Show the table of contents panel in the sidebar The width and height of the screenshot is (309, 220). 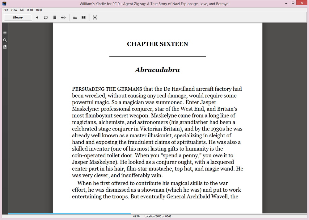pos(5,33)
